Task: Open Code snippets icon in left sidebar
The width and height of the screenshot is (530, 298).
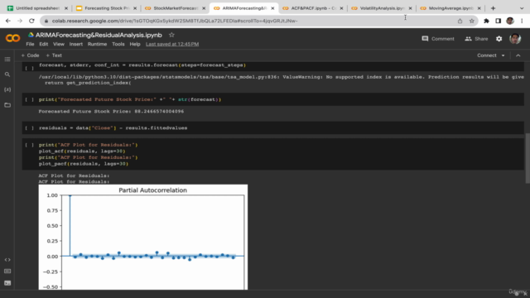Action: pos(7,259)
